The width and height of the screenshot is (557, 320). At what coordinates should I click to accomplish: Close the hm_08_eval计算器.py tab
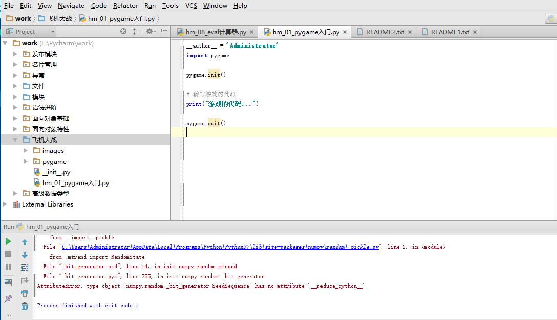pyautogui.click(x=251, y=32)
